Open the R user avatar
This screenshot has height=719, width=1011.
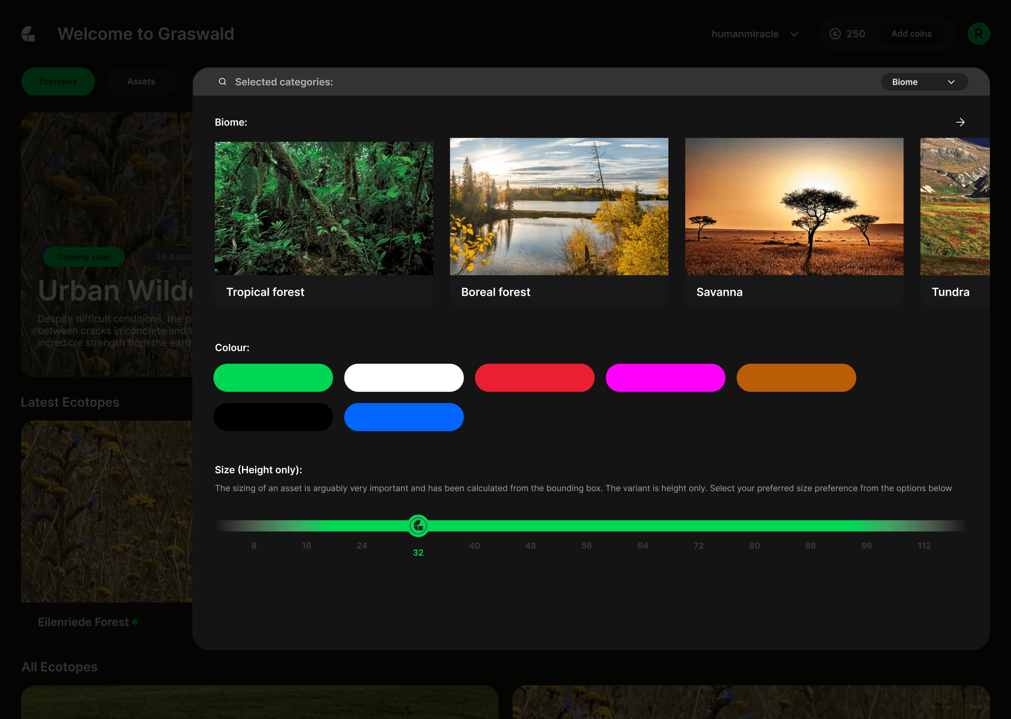click(x=978, y=34)
